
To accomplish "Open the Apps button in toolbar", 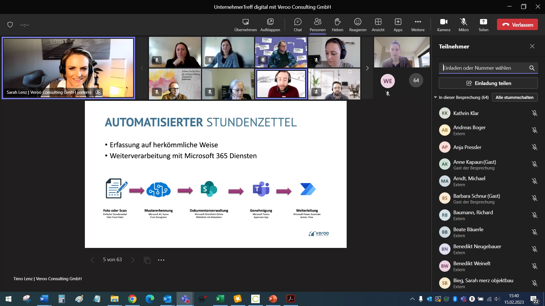I will [x=398, y=25].
